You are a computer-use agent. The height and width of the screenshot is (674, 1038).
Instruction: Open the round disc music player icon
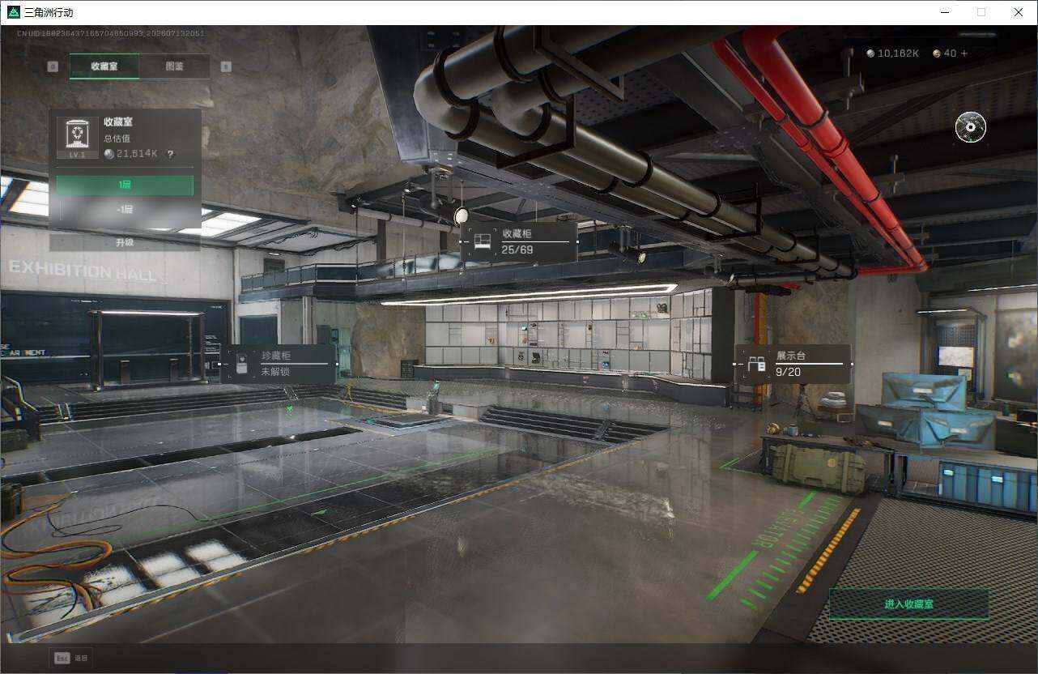pos(971,126)
